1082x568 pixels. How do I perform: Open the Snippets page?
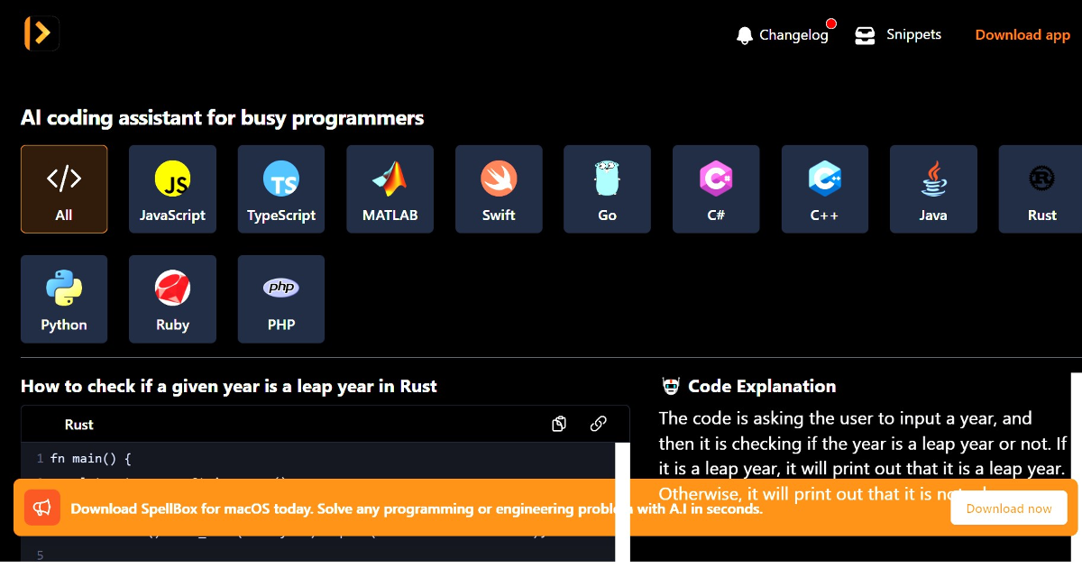[x=898, y=35]
